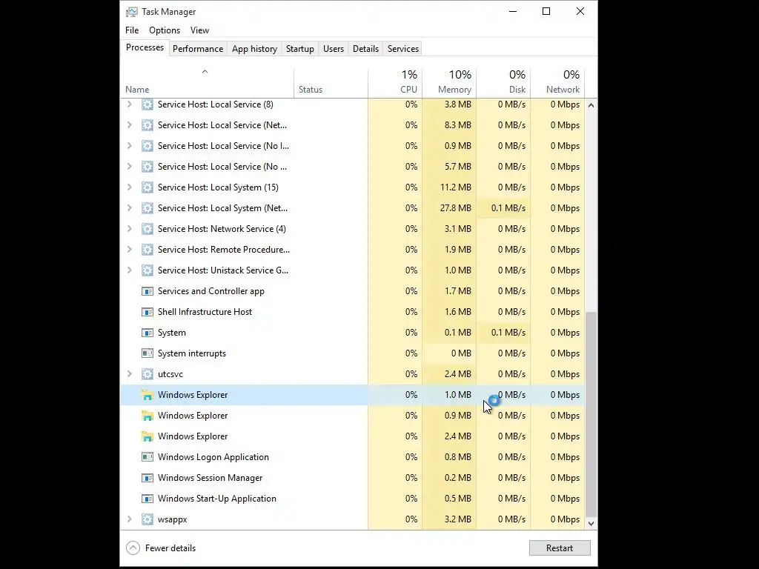Open the File menu

click(x=132, y=30)
